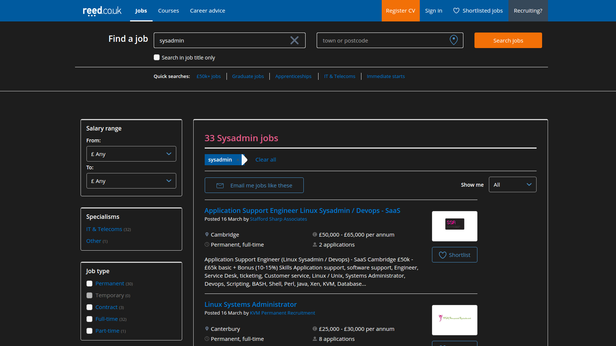Open KVM Permanent Recruitment recruiter link
Screen dimensions: 616x346
click(282, 313)
